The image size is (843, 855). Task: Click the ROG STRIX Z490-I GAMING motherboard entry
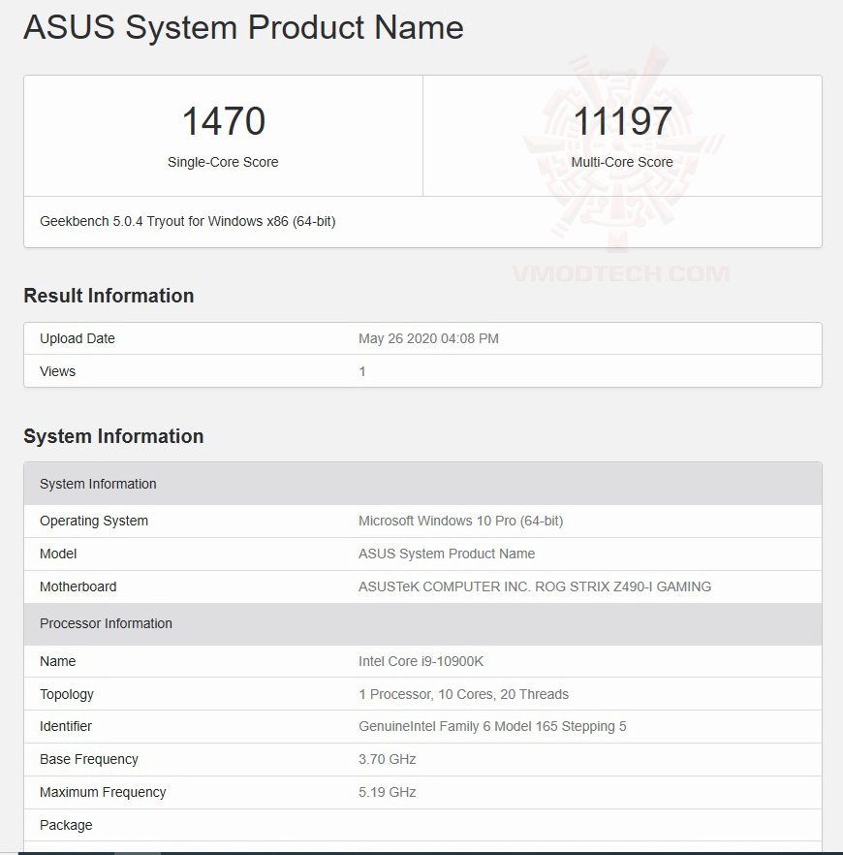(x=532, y=586)
